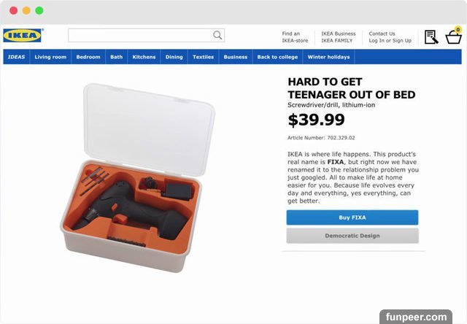
Task: Open the shopping list icon
Action: coord(431,36)
